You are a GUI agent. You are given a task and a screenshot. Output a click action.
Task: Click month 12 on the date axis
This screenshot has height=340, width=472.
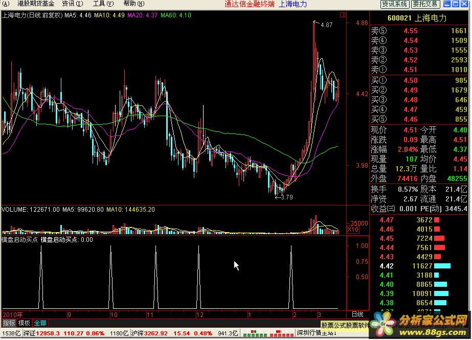click(x=199, y=315)
